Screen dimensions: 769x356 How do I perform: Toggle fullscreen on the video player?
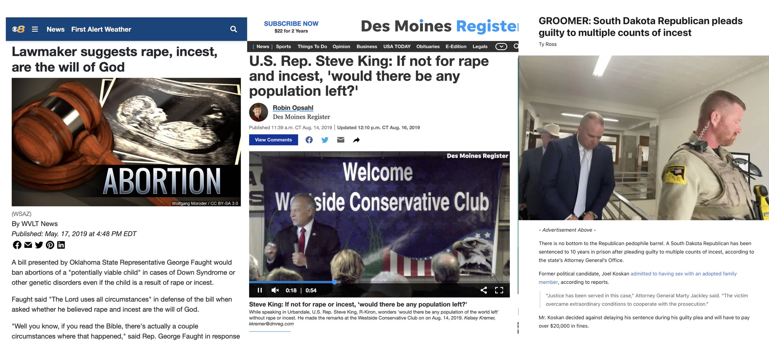(499, 290)
